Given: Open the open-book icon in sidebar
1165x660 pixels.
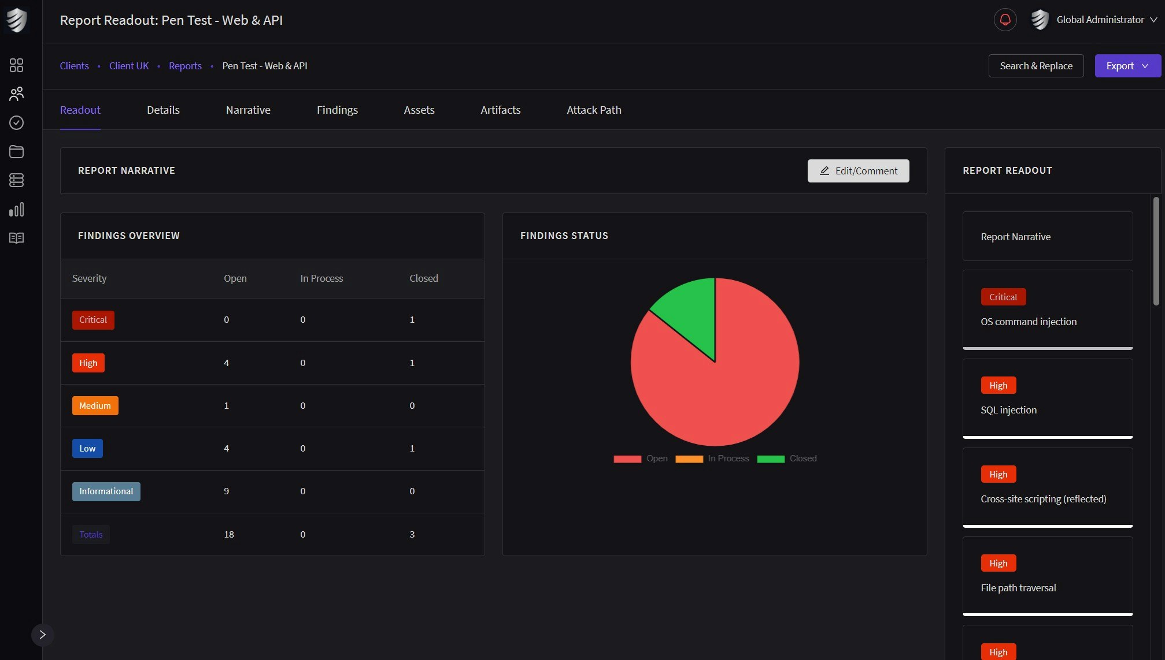Looking at the screenshot, I should [x=17, y=238].
